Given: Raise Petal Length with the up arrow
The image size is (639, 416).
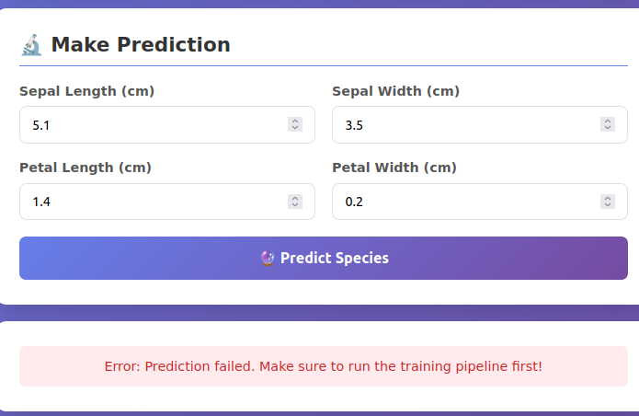Looking at the screenshot, I should coord(295,198).
